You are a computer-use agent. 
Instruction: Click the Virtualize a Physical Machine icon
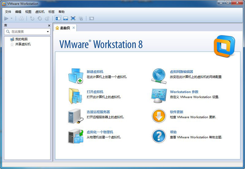76,136
